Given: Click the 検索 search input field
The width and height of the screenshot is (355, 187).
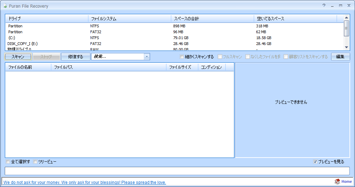Looking at the screenshot, I should click(x=117, y=57).
